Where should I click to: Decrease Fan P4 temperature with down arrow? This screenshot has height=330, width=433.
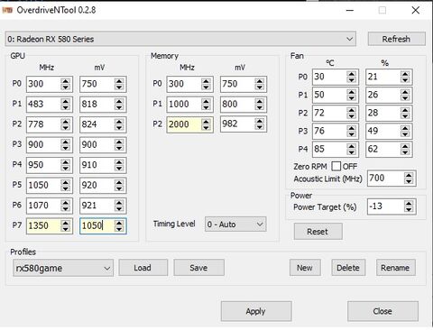tap(352, 152)
